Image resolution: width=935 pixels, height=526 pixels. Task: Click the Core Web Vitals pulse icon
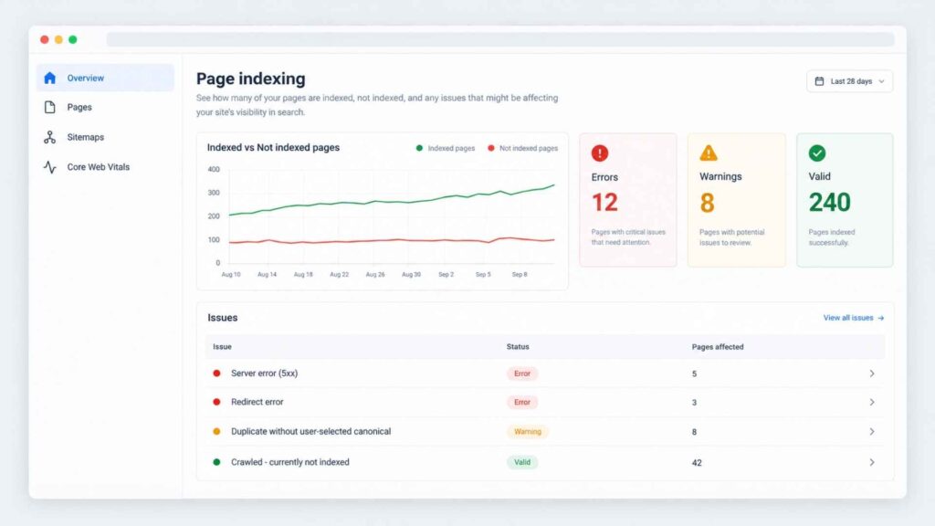50,167
